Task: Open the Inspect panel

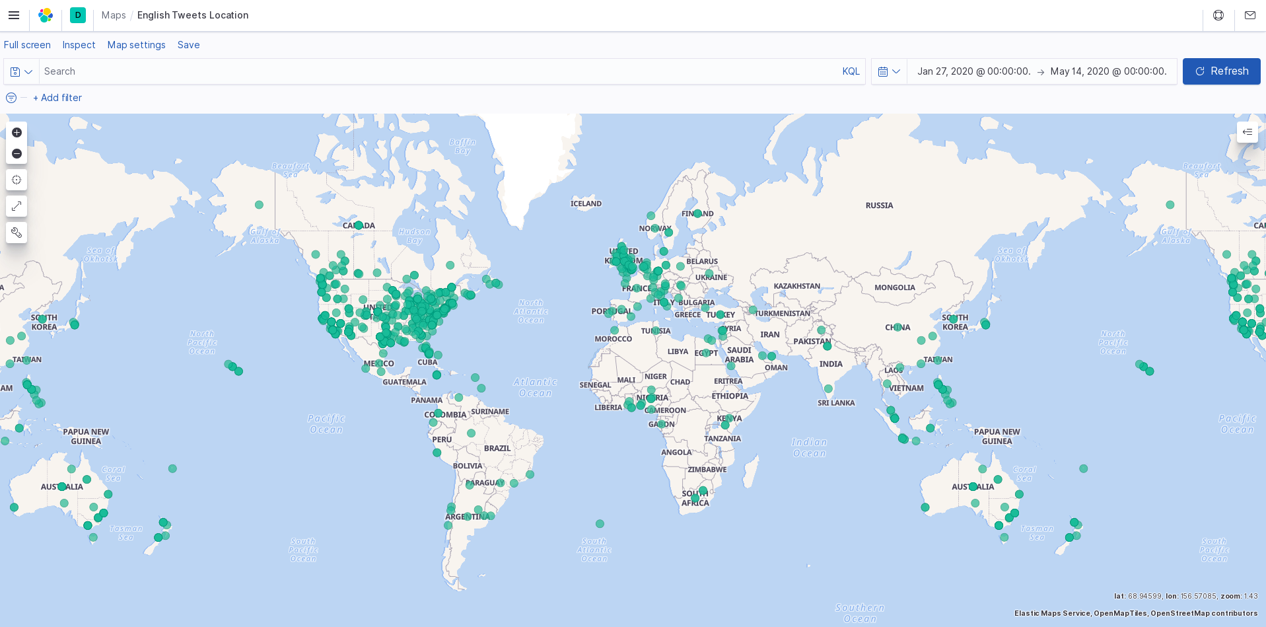Action: (x=79, y=45)
